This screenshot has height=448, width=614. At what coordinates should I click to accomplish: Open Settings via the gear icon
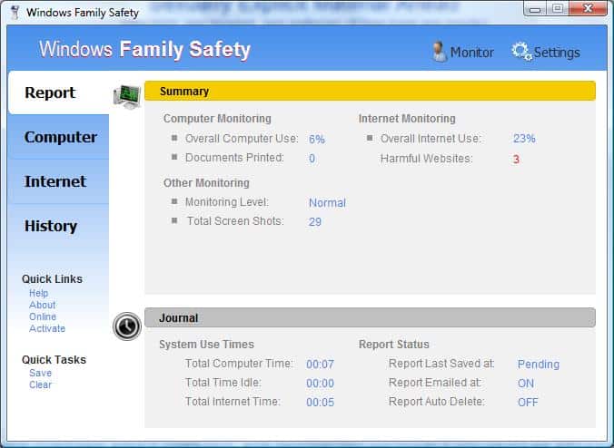[x=521, y=51]
